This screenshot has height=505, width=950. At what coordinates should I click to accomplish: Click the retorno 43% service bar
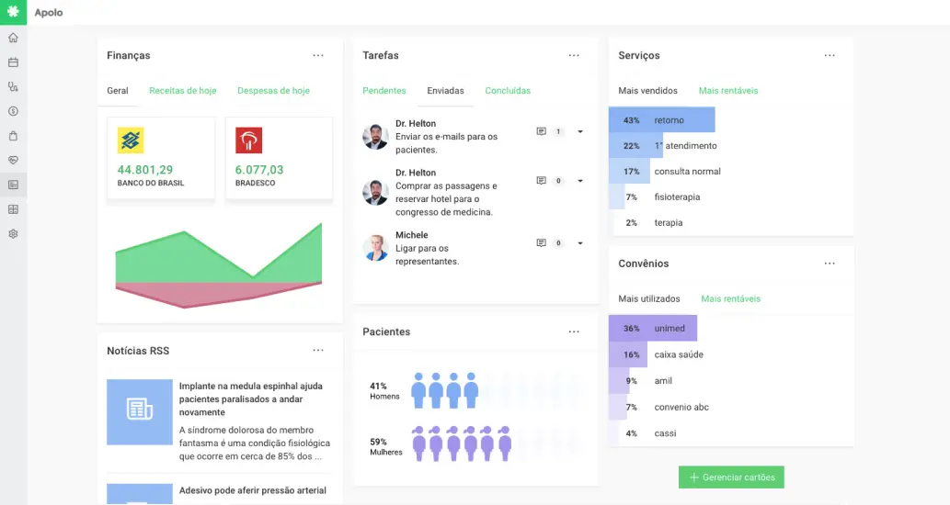point(661,120)
